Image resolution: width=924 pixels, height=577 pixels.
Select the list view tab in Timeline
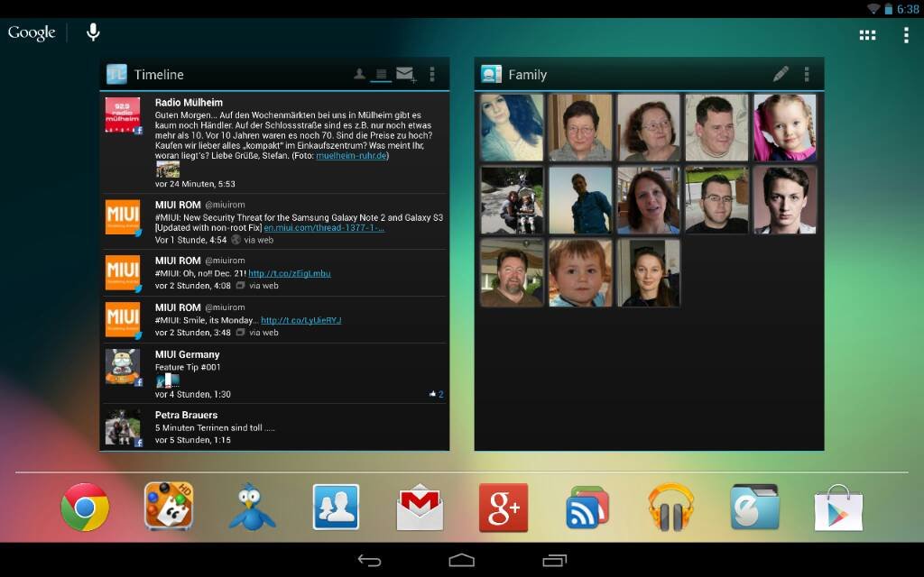[x=382, y=74]
